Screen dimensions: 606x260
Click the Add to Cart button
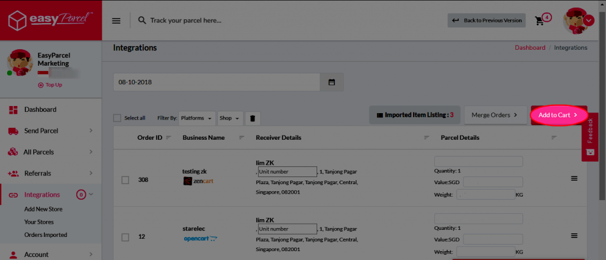pos(559,115)
